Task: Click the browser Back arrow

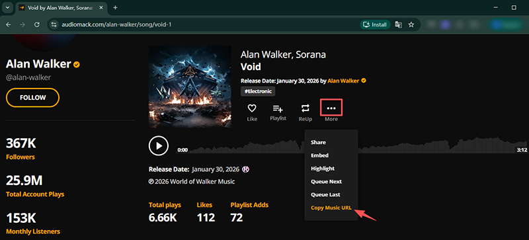Action: (x=9, y=24)
